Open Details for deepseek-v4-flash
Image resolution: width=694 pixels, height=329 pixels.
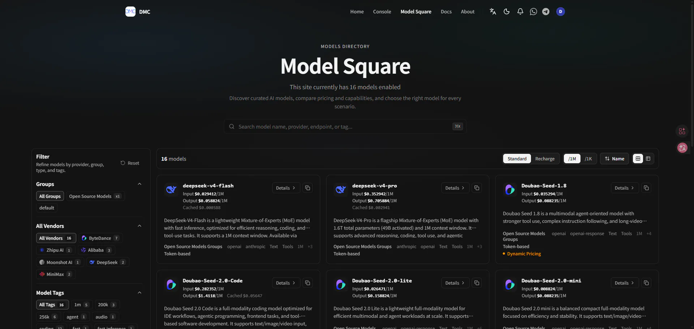286,188
